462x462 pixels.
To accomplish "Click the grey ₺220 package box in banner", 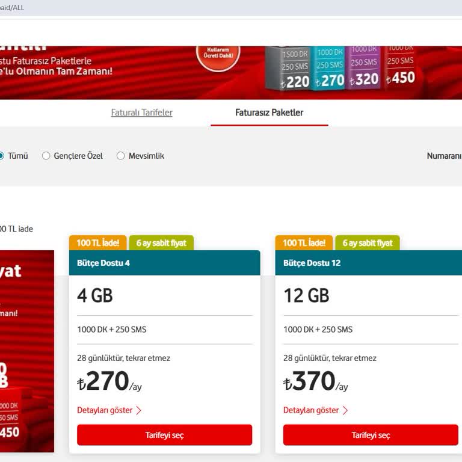I will tap(288, 69).
